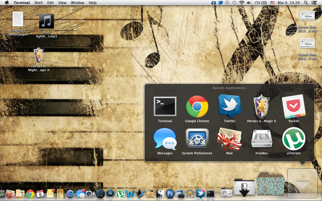Open US flag input source menu

coord(272,3)
